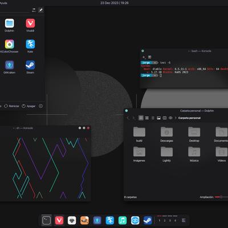Screen dimensions: 228x228
Task: Open more session options in launcher footer
Action: pos(40,106)
